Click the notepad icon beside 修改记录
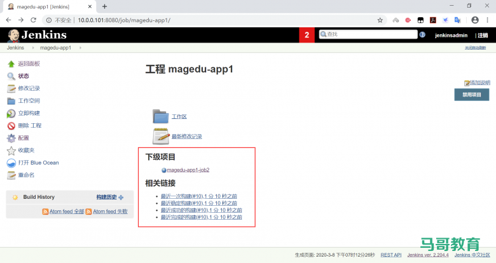This screenshot has height=263, width=496. click(11, 88)
